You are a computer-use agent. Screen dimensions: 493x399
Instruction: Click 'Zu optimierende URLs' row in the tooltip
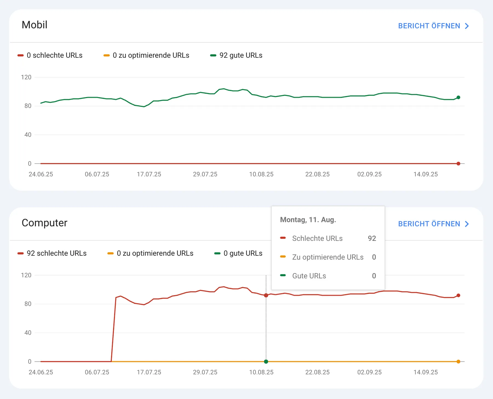pyautogui.click(x=328, y=257)
